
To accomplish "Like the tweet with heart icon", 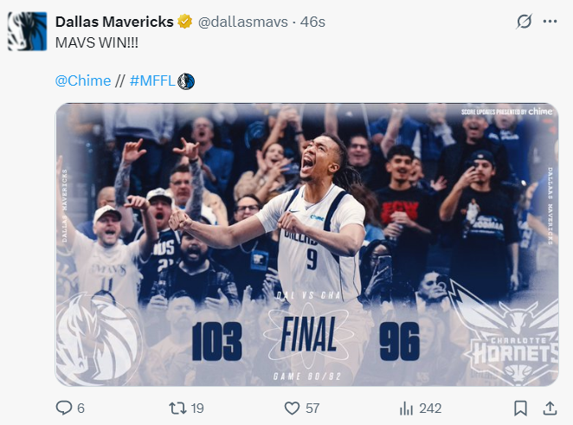I will click(x=292, y=409).
